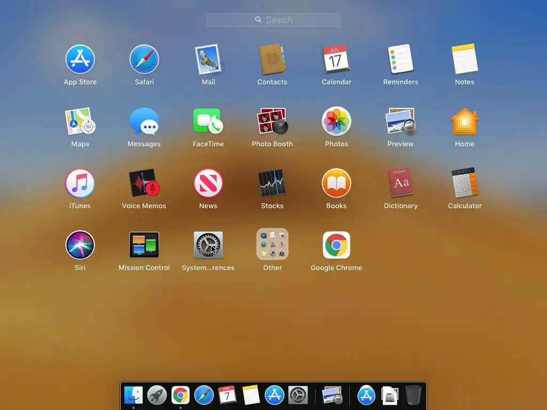
Task: Click the Launchpad Search field
Action: 273,20
